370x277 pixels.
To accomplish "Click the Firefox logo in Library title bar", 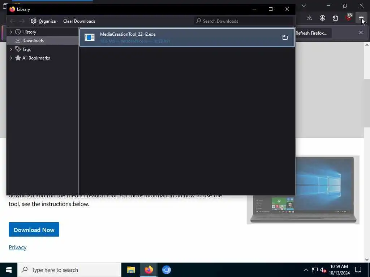I will click(x=12, y=9).
